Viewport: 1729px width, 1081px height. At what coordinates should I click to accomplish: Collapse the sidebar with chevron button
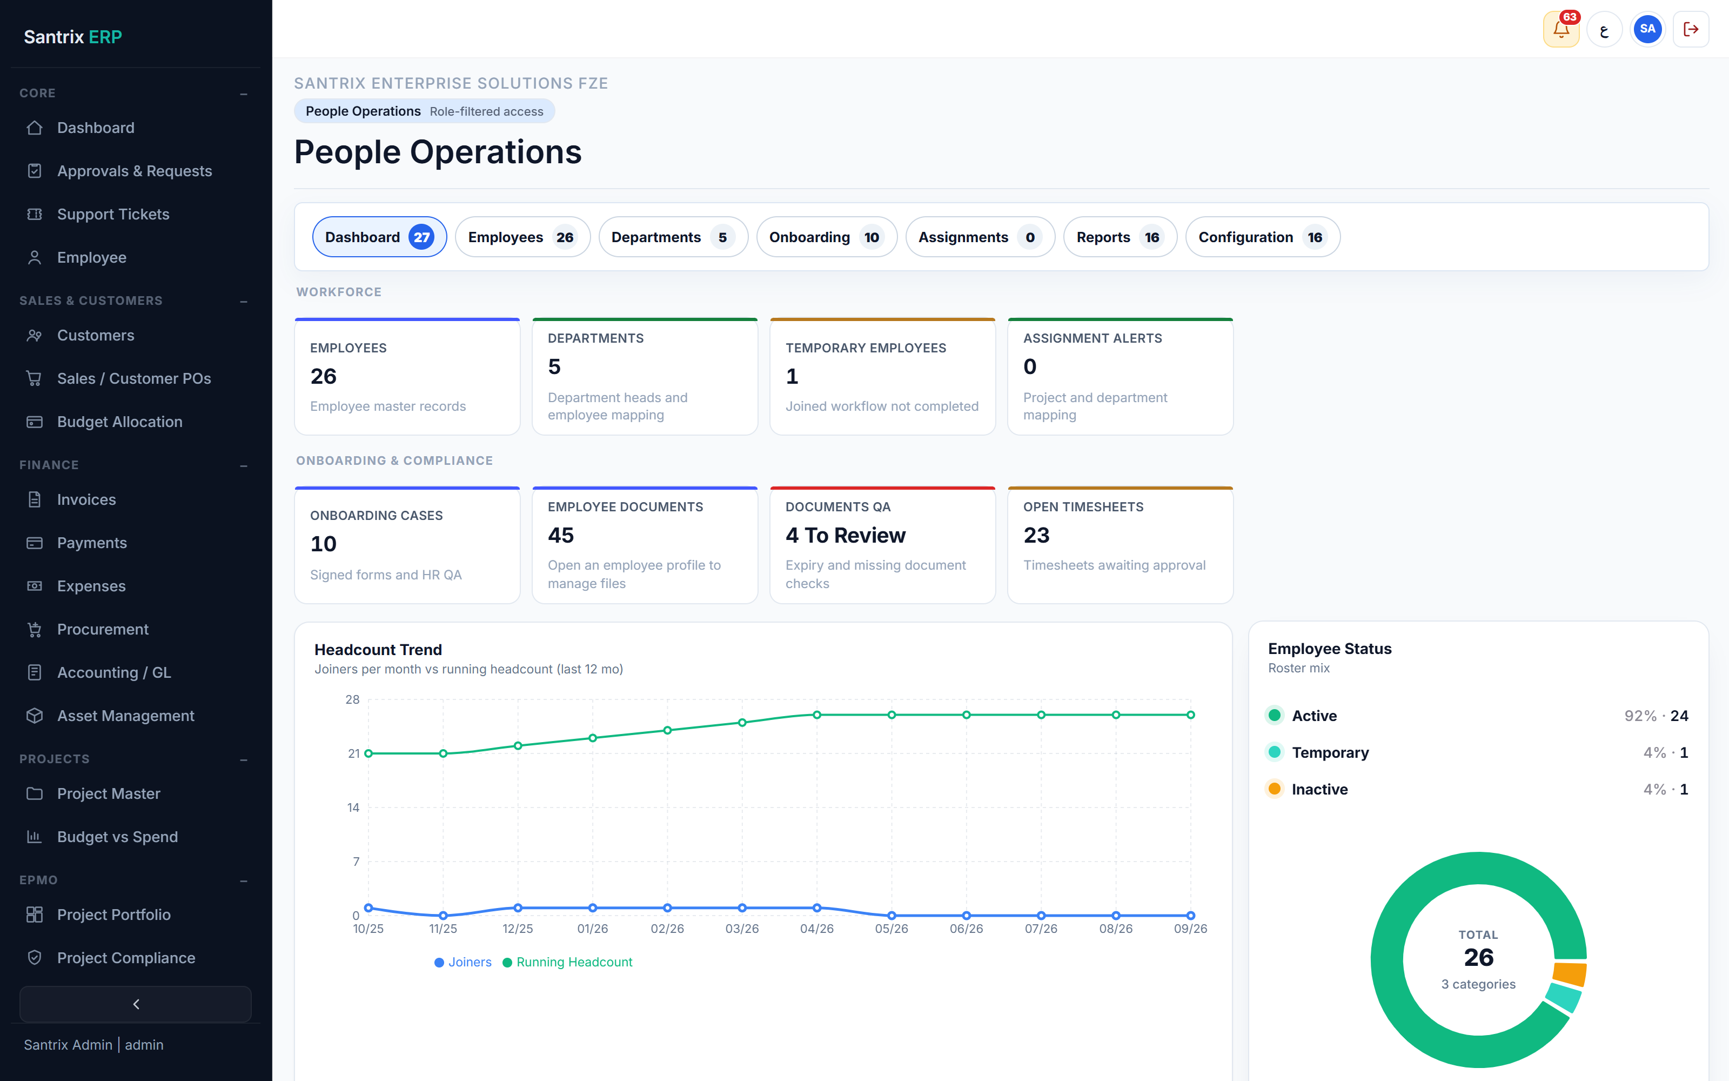point(136,1004)
